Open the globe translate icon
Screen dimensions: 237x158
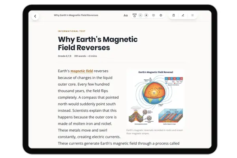pos(161,15)
